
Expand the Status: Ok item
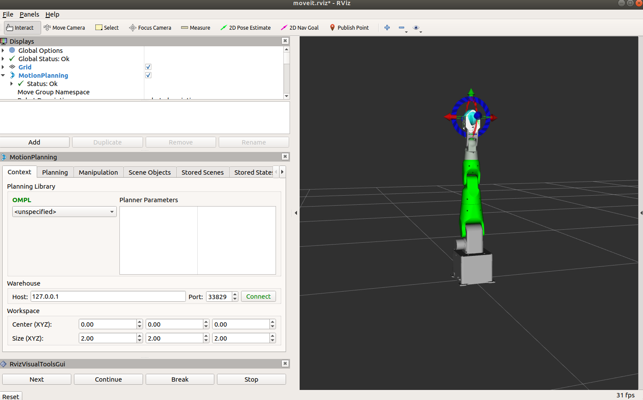[x=12, y=83]
